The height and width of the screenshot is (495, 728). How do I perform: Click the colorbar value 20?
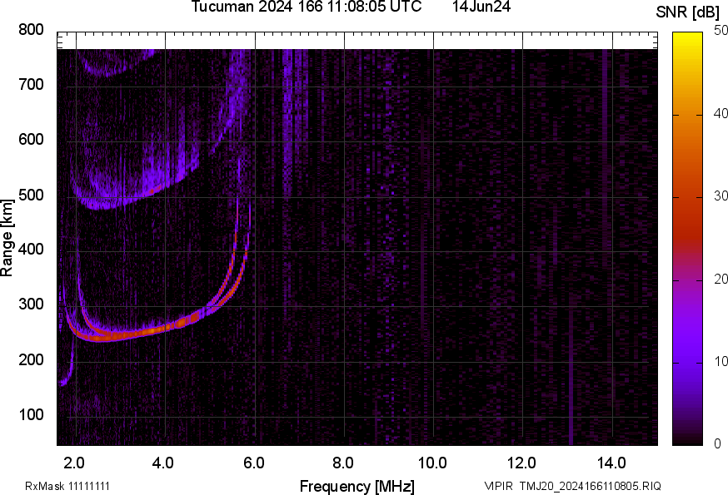(721, 280)
